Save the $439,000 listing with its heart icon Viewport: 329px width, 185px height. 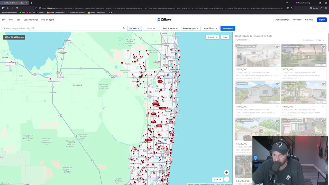tap(277, 47)
